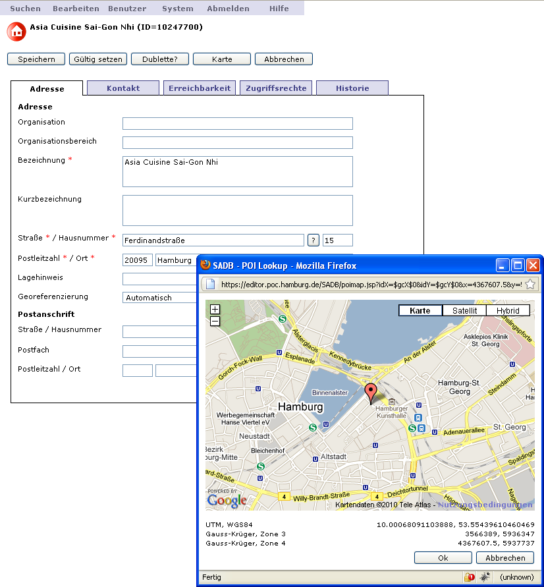544x587 pixels.
Task: Open the Firebug bug icon in status bar
Action: coord(485,577)
